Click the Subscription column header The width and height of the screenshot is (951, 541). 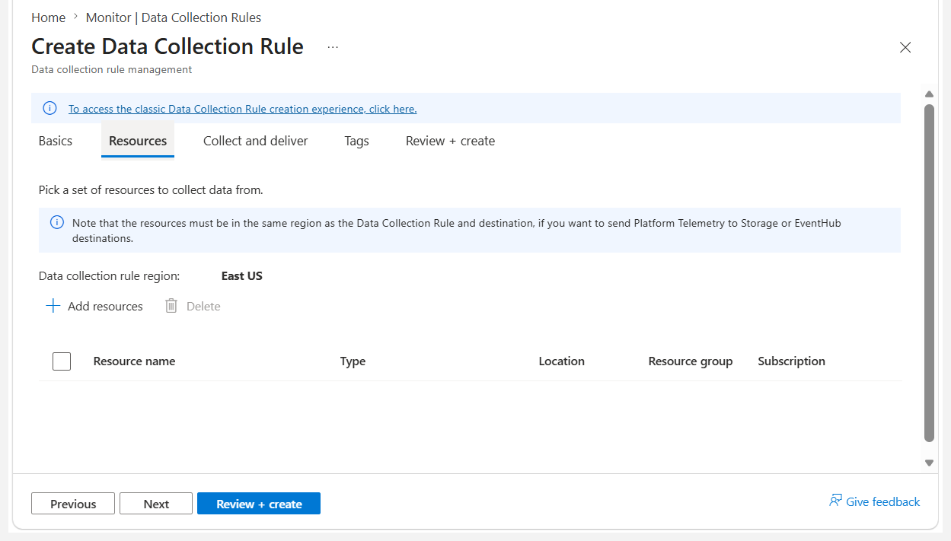click(791, 361)
